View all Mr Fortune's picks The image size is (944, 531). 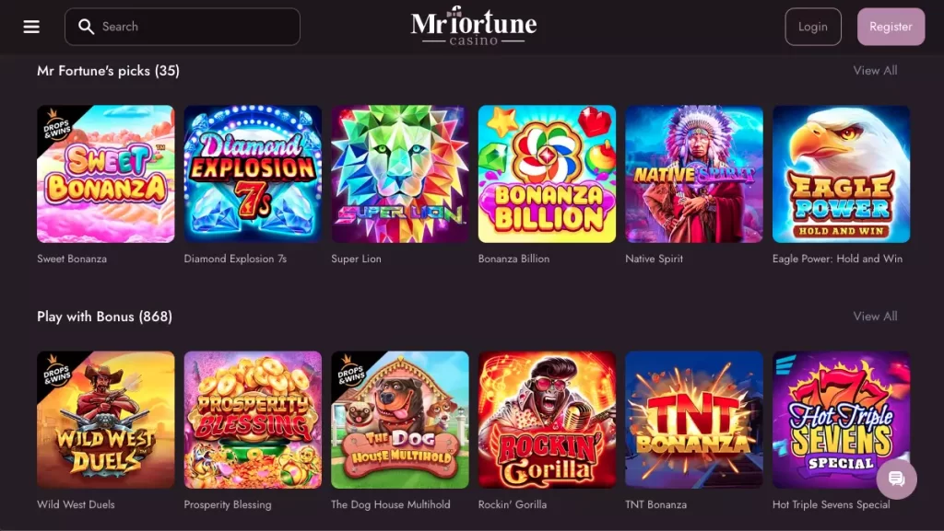click(875, 71)
